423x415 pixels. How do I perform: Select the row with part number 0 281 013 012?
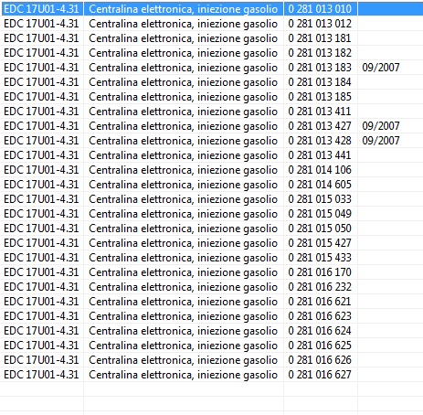point(211,24)
